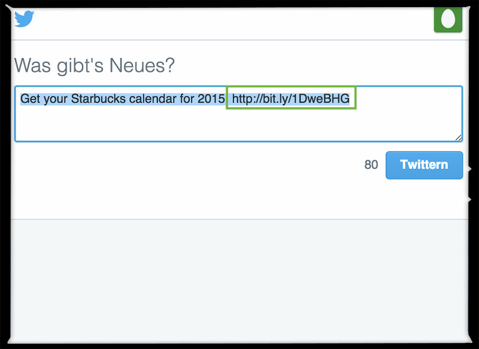Click the Twitter bird logo
Image resolution: width=479 pixels, height=349 pixels.
click(25, 19)
